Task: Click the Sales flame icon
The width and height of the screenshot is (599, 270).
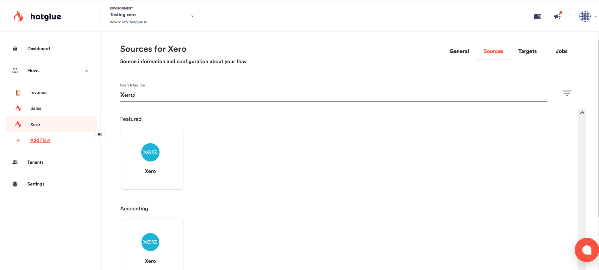Action: [x=18, y=108]
